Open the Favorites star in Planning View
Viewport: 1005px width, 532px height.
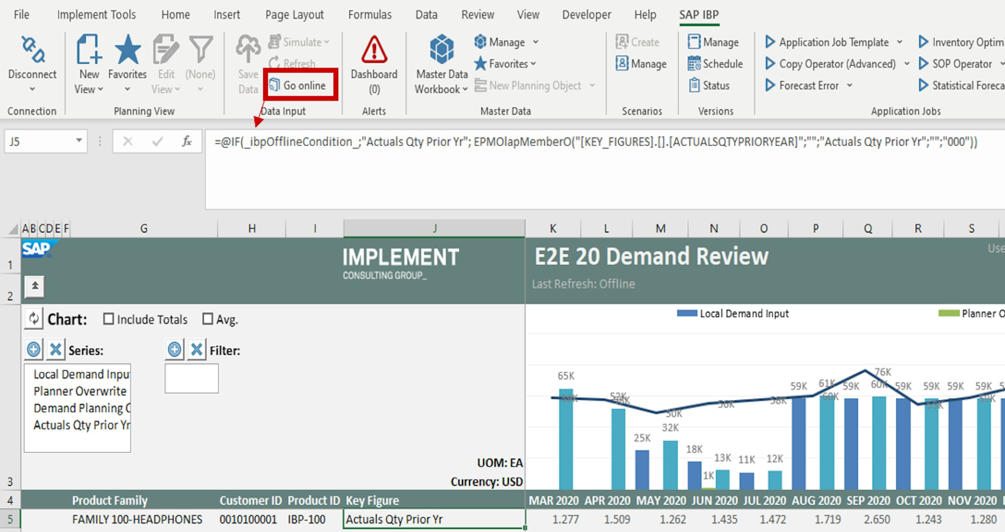(127, 50)
